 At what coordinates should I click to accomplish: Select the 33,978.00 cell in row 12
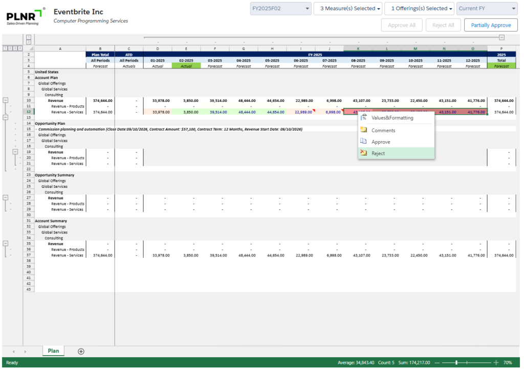[x=158, y=112]
